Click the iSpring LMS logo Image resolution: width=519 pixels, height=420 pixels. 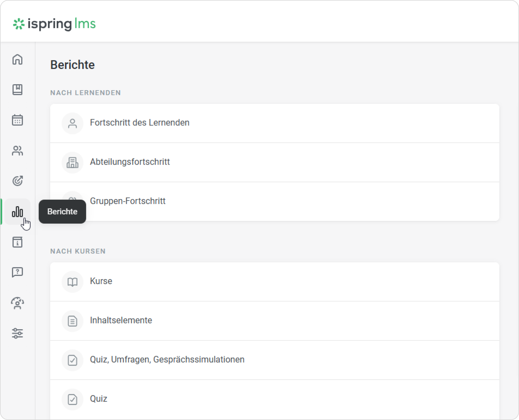click(54, 24)
